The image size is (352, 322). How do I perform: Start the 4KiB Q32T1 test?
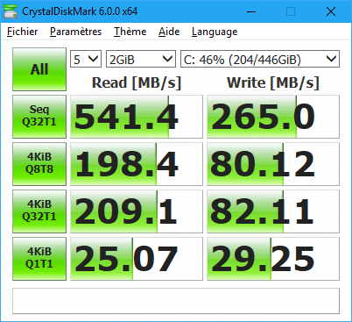tap(39, 211)
